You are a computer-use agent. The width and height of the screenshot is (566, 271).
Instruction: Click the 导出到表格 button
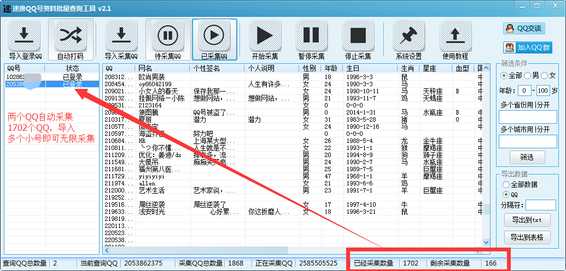pyautogui.click(x=527, y=237)
